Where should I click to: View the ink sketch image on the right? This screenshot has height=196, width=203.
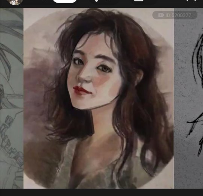(x=188, y=98)
